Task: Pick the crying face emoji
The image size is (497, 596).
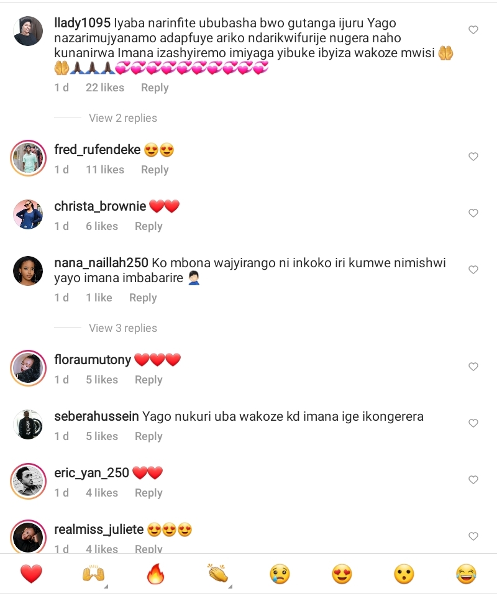Action: coord(280,574)
